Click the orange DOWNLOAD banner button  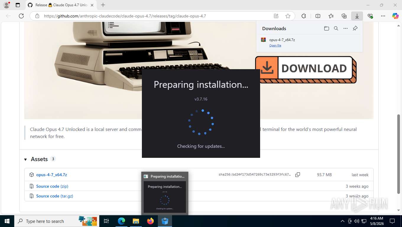(x=306, y=69)
